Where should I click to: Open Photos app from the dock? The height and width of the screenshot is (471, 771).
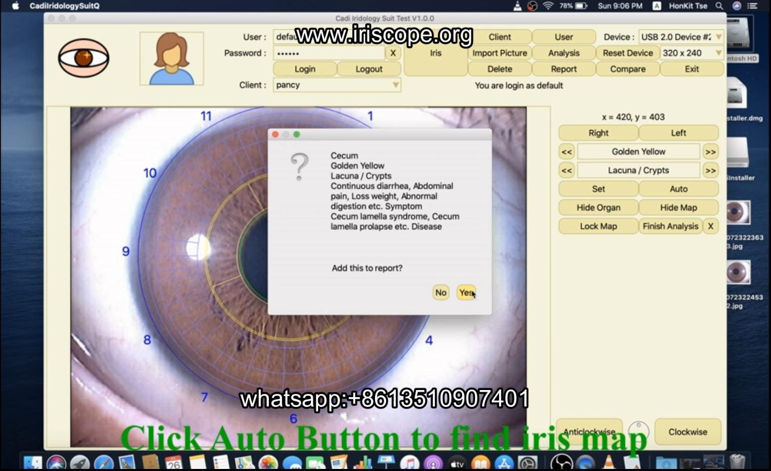tap(268, 463)
